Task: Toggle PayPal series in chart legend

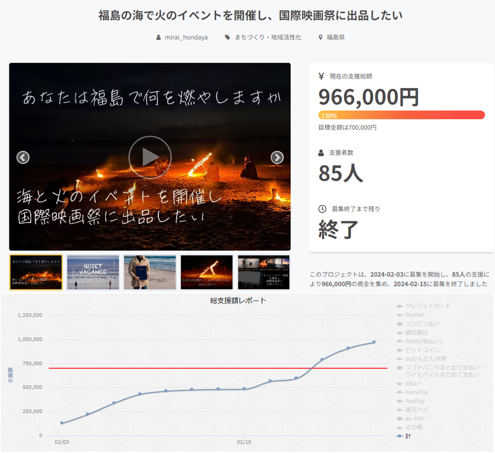Action: pyautogui.click(x=414, y=315)
